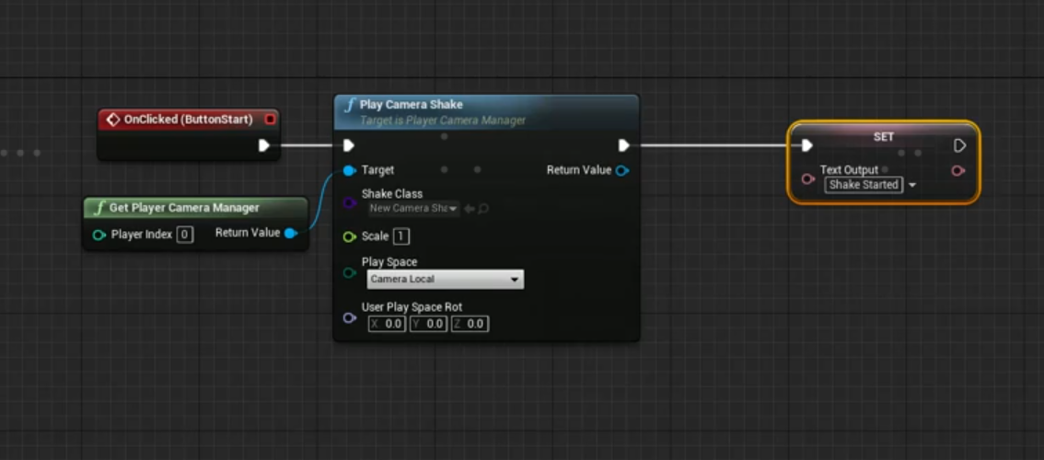Open the Camera Local Play Space dropdown
The height and width of the screenshot is (460, 1044).
445,280
